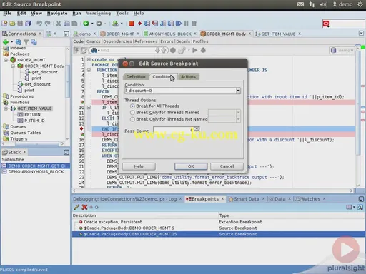Click the Find Execution Point icon
Image resolution: width=366 pixels, height=274 pixels.
[x=139, y=24]
